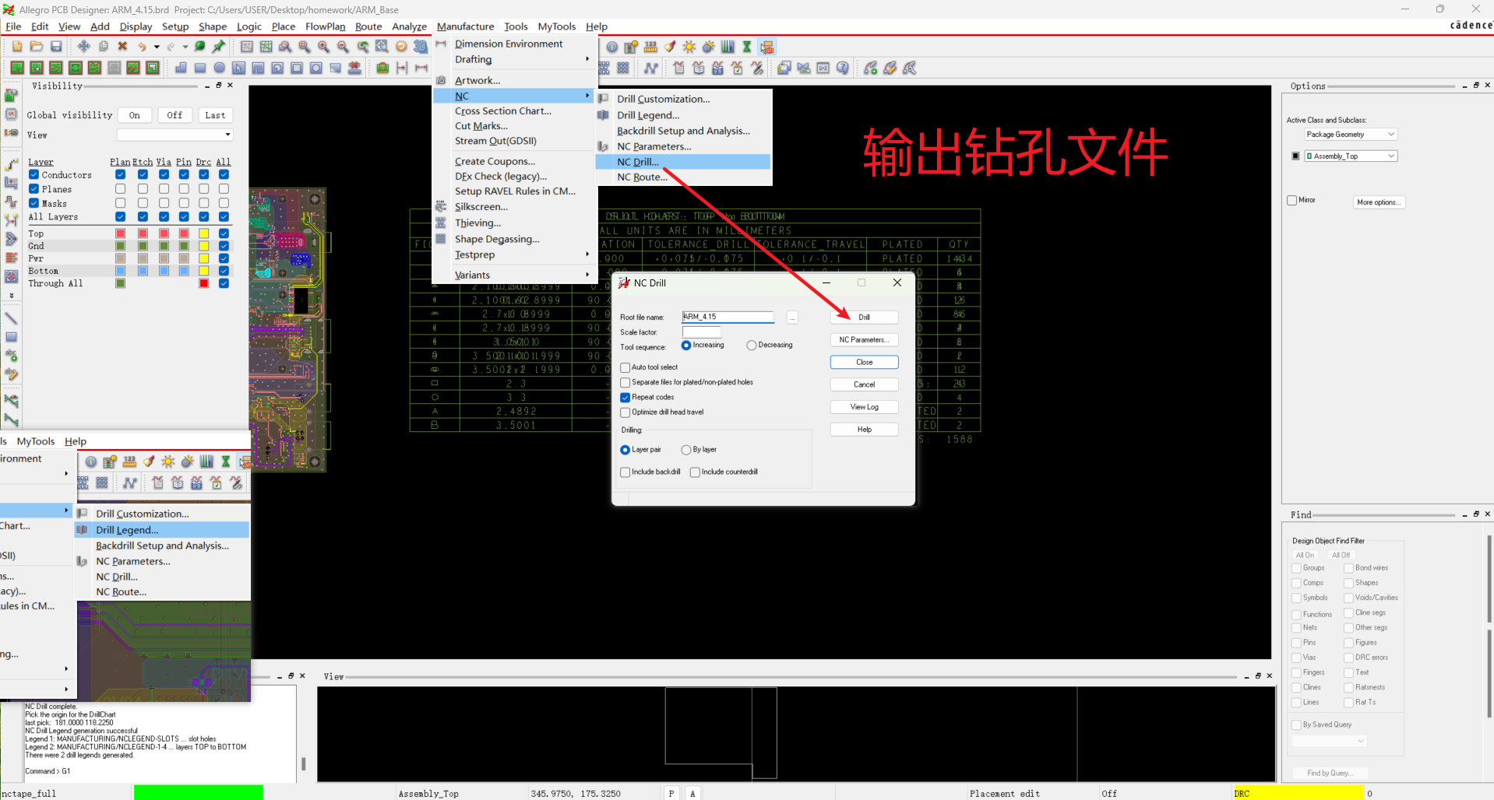The image size is (1494, 800).
Task: Click the green hourglass toolbar icon
Action: (x=747, y=47)
